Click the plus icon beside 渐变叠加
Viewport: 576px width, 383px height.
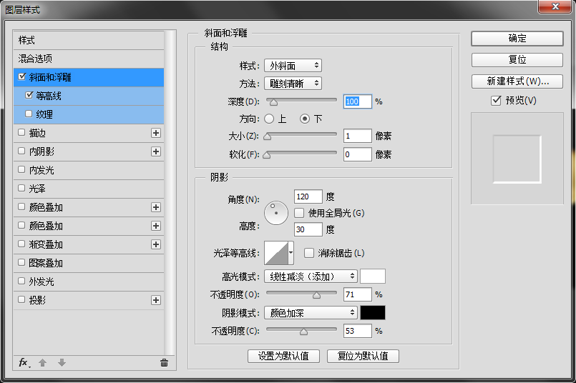156,244
